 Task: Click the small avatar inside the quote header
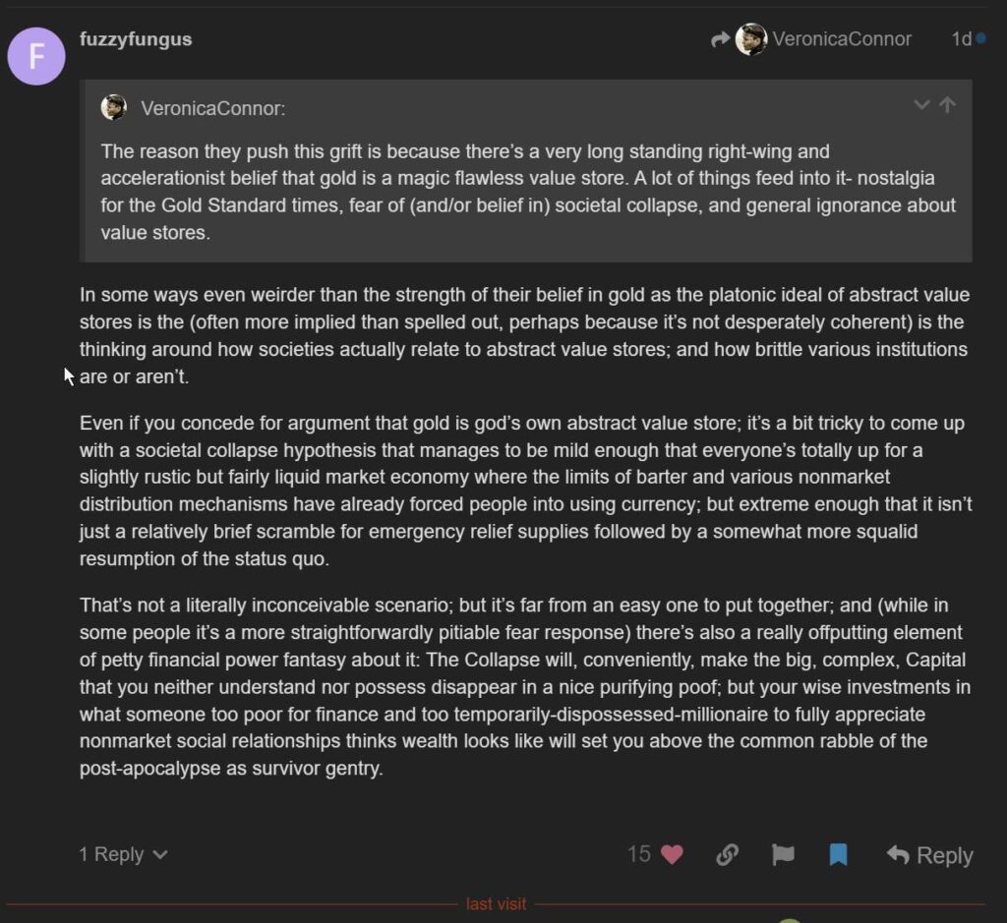tap(114, 108)
